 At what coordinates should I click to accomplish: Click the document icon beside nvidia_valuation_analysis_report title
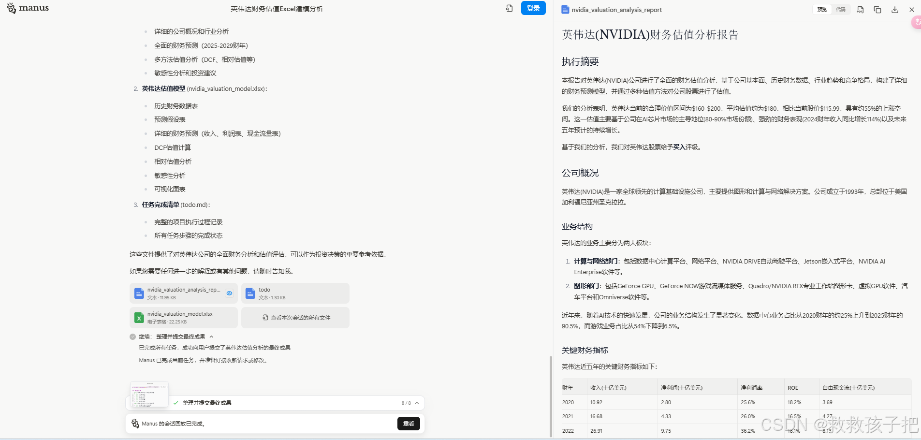click(565, 9)
